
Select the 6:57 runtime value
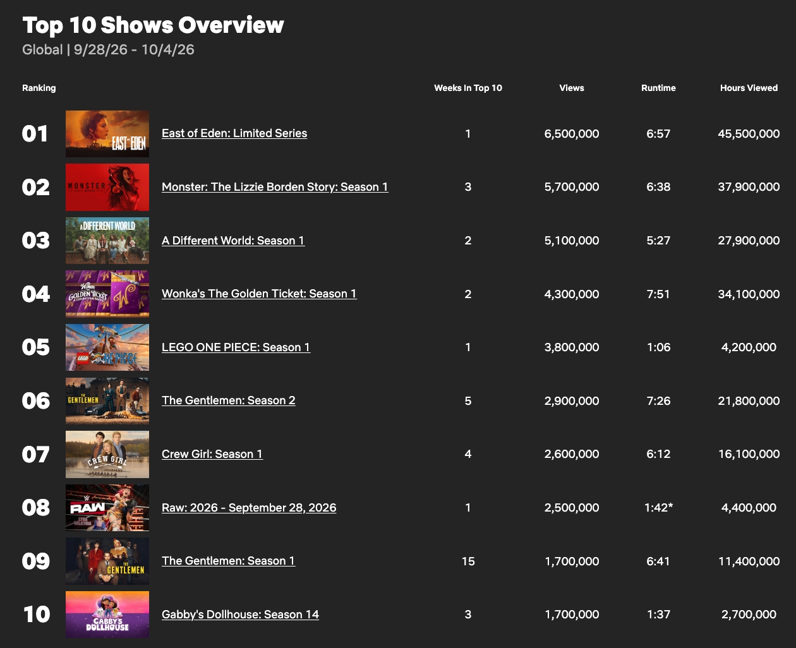(658, 134)
